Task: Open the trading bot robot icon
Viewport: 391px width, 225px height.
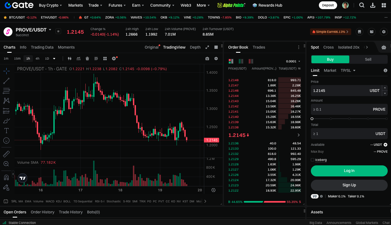Action: coord(384,47)
